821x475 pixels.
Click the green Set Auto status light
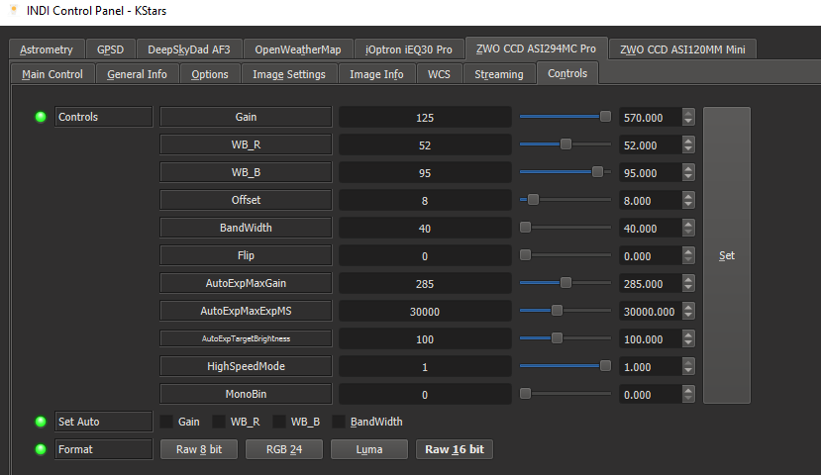41,422
